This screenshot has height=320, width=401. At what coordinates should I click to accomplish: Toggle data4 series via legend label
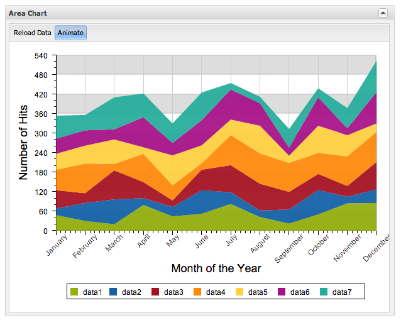pyautogui.click(x=216, y=292)
